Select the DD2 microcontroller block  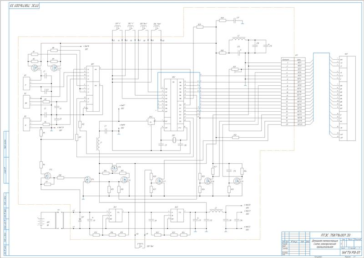174,105
